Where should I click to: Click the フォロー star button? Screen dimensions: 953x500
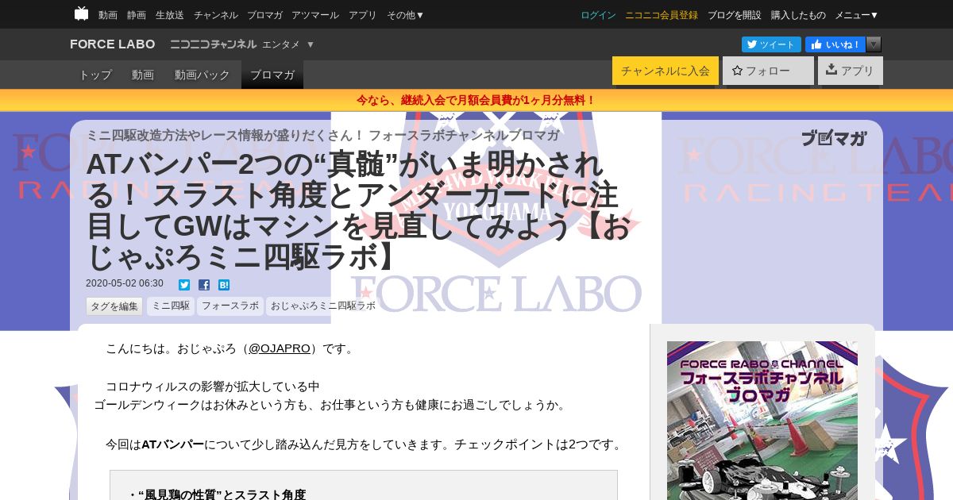click(x=768, y=71)
